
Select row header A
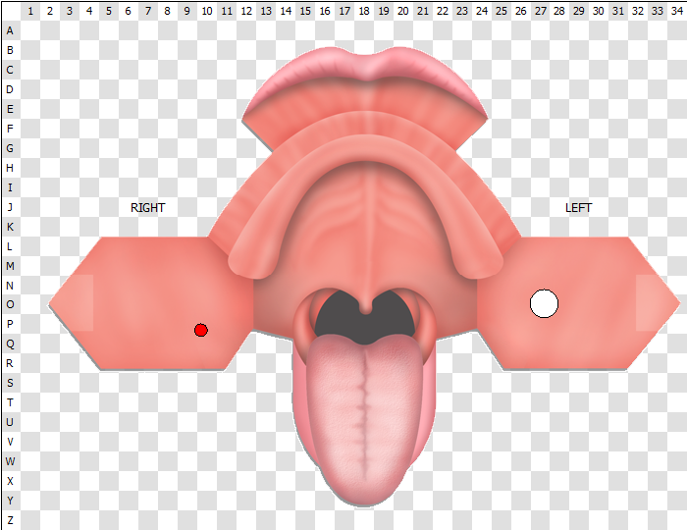click(10, 30)
